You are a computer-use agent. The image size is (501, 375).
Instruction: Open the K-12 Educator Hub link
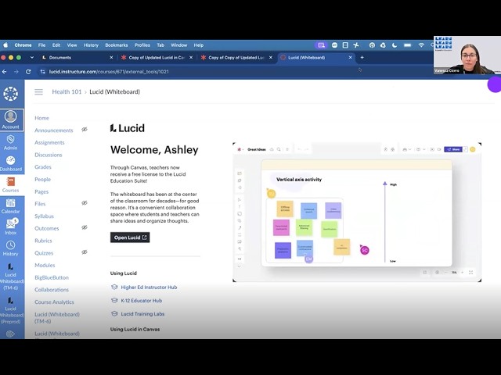point(141,301)
